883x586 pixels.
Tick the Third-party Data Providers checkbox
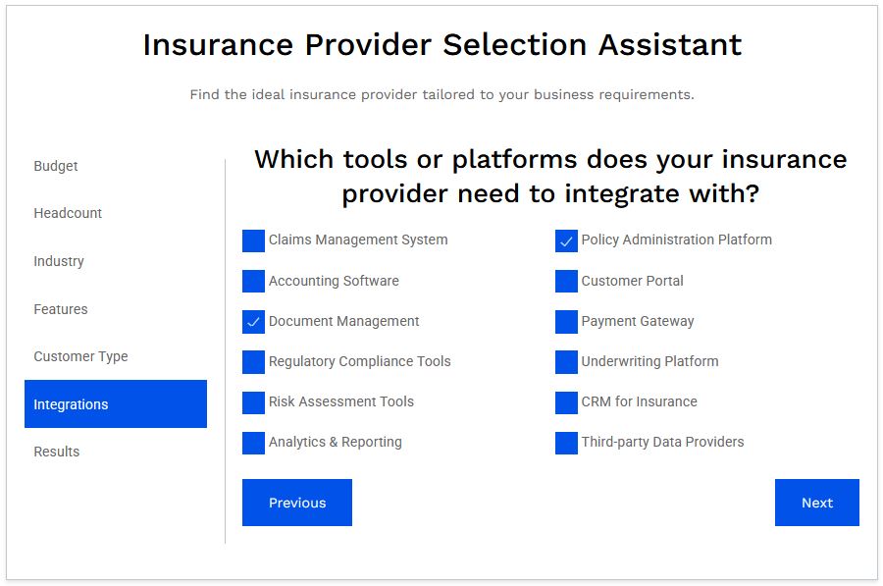(x=566, y=443)
